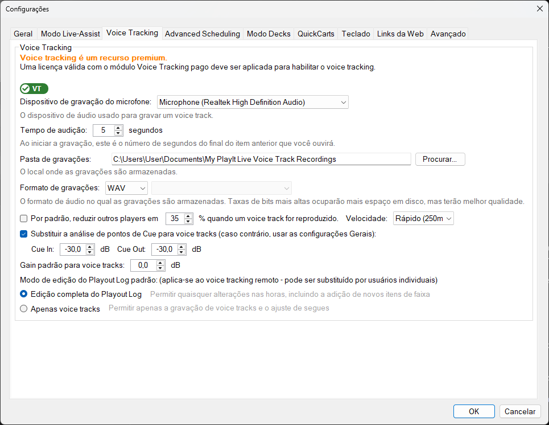
Task: Increase audition time with up arrow
Action: [118, 128]
